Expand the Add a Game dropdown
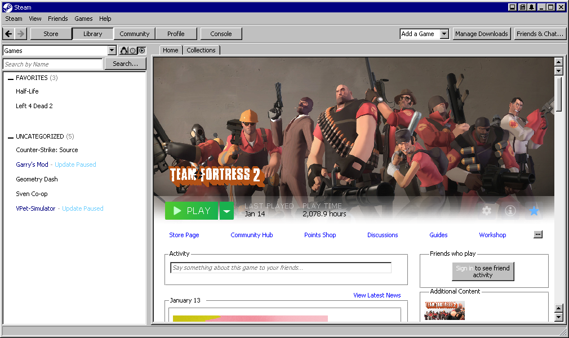569x338 pixels. click(444, 34)
